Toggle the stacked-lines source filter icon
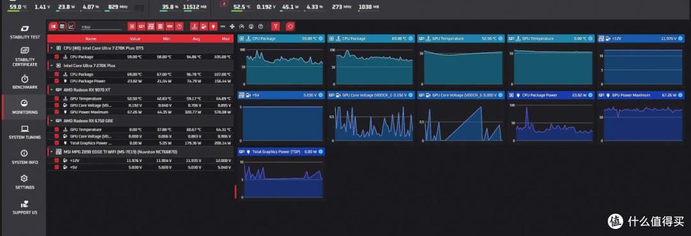The width and height of the screenshot is (691, 236). click(160, 26)
